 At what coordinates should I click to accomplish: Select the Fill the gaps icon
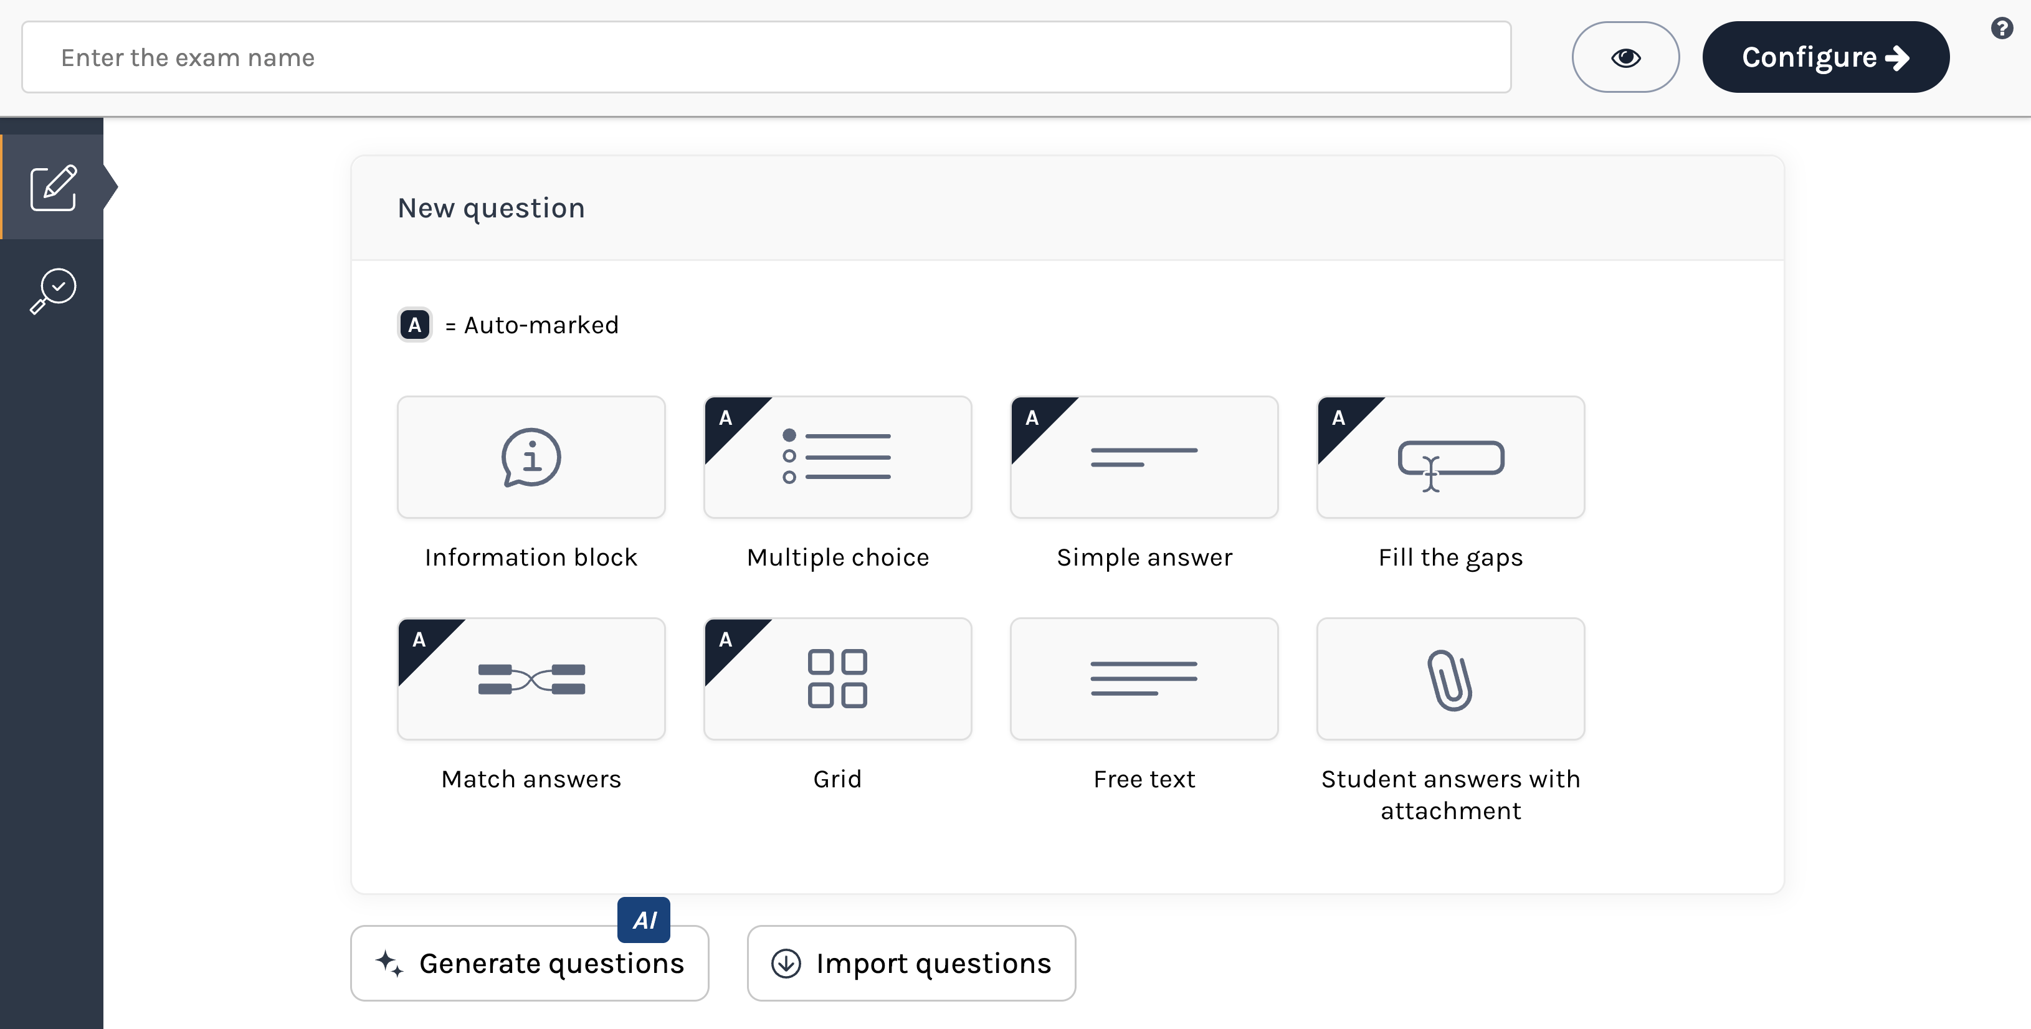point(1450,457)
